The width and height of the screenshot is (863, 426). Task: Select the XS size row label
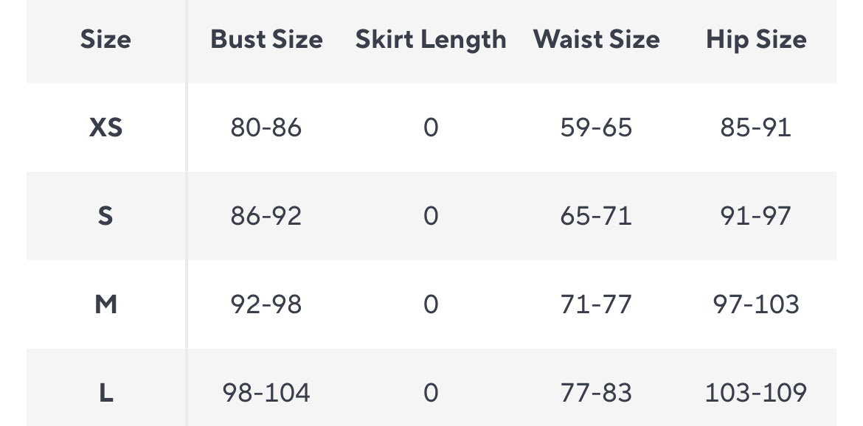coord(105,128)
